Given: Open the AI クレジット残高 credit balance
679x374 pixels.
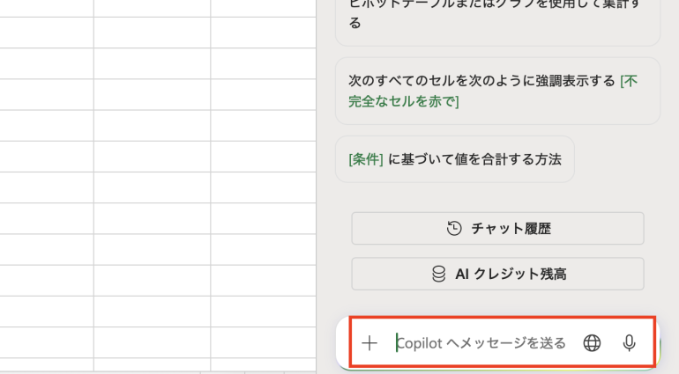Looking at the screenshot, I should tap(497, 275).
